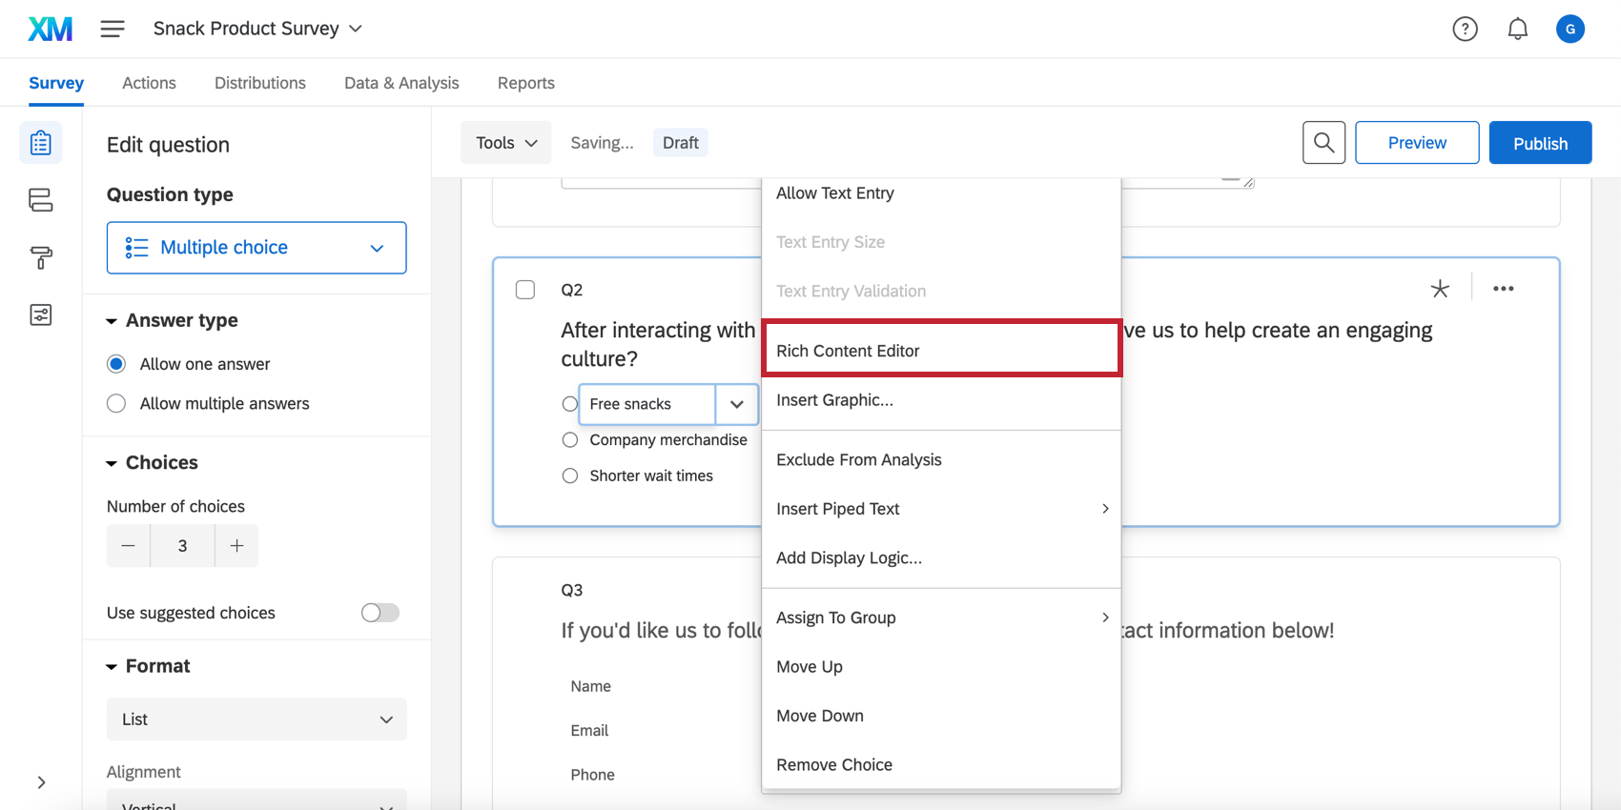The image size is (1621, 810).
Task: Open Q2 three-dot options menu
Action: tap(1503, 289)
